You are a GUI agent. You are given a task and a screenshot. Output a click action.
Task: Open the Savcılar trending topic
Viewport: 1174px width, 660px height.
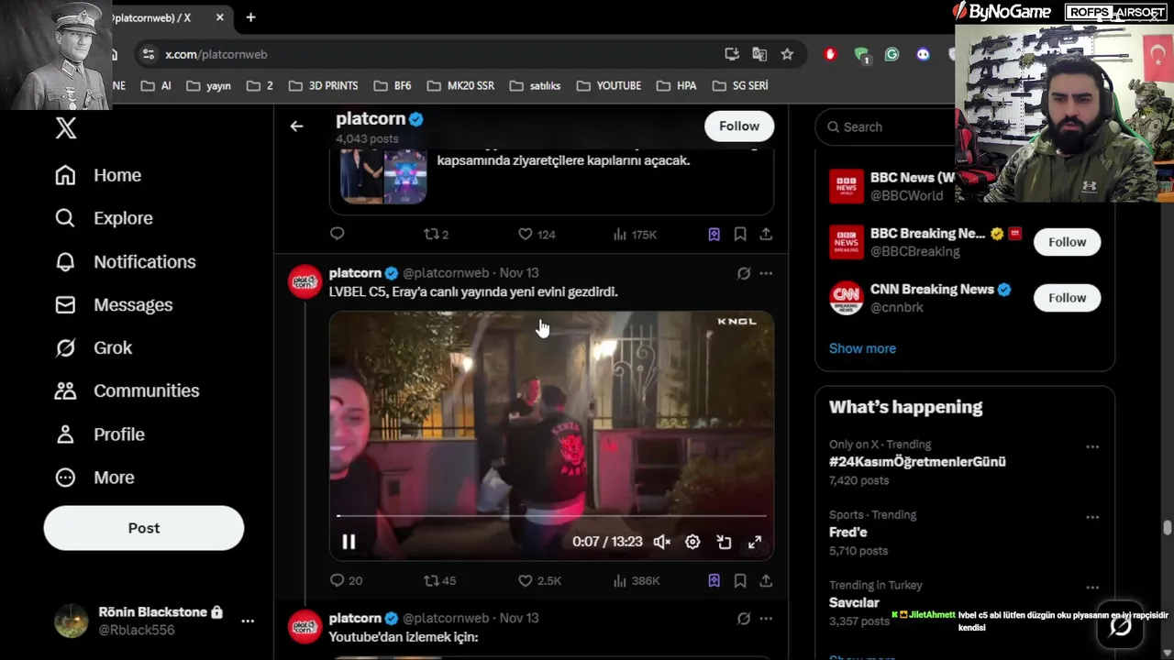(854, 603)
